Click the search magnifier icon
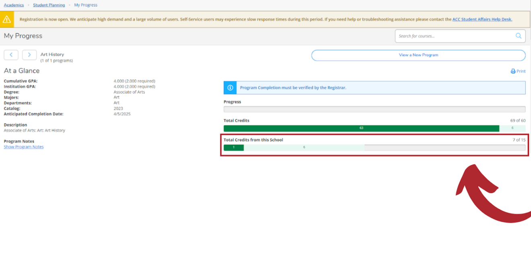Image resolution: width=531 pixels, height=260 pixels. [519, 36]
